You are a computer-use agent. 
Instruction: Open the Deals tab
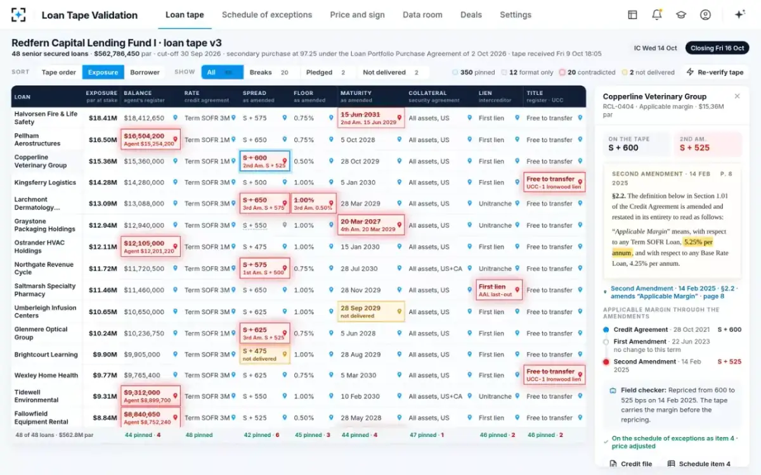point(471,15)
